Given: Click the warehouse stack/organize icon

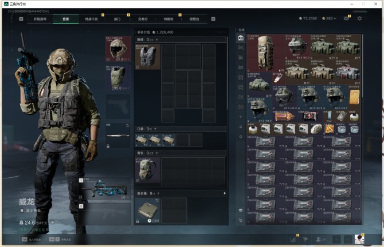Looking at the screenshot, I should click(241, 210).
